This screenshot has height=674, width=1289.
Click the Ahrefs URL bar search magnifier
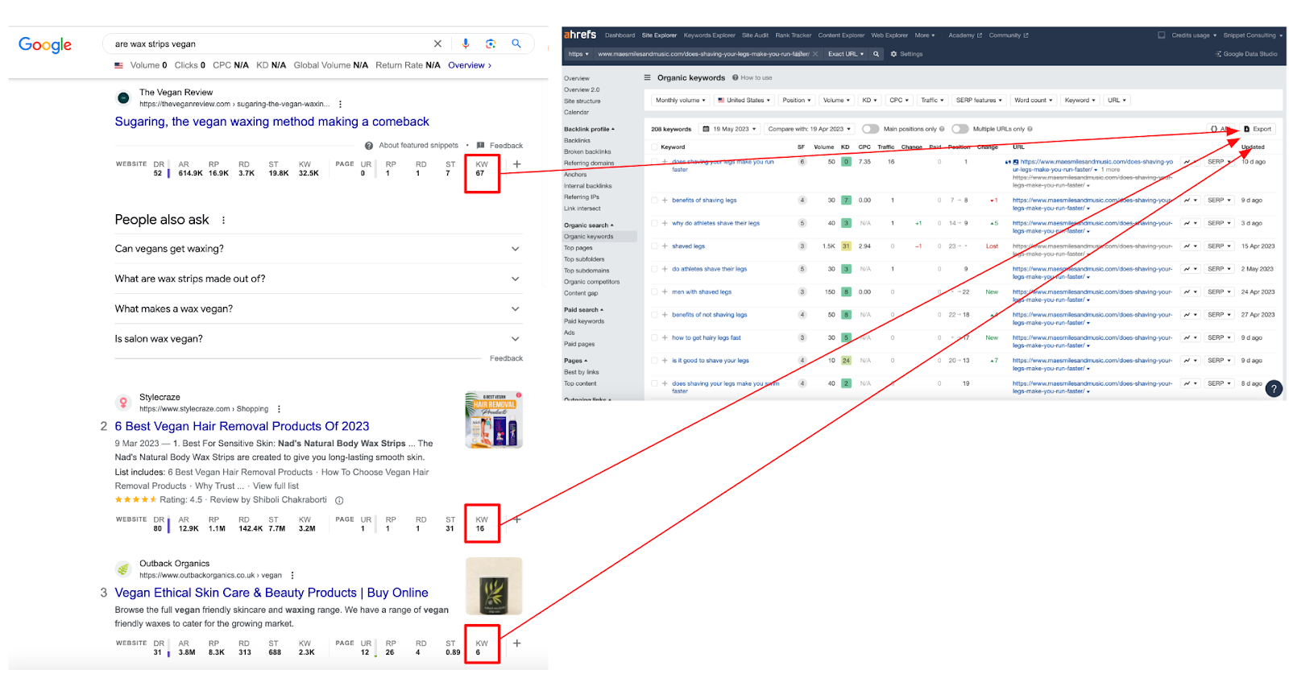coord(876,54)
